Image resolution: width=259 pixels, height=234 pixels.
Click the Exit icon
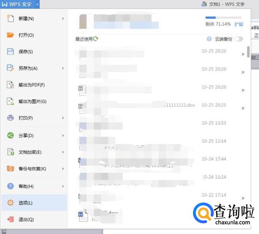[10, 219]
